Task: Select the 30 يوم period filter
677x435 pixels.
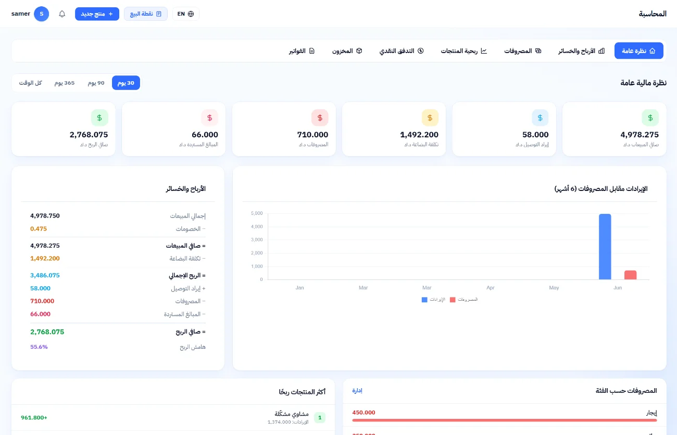Action: (126, 83)
